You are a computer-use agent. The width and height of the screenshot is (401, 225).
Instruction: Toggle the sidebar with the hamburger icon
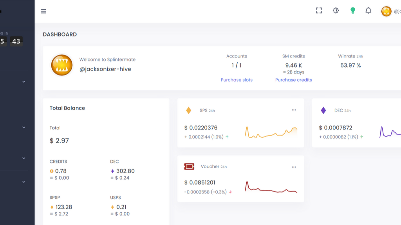(43, 11)
